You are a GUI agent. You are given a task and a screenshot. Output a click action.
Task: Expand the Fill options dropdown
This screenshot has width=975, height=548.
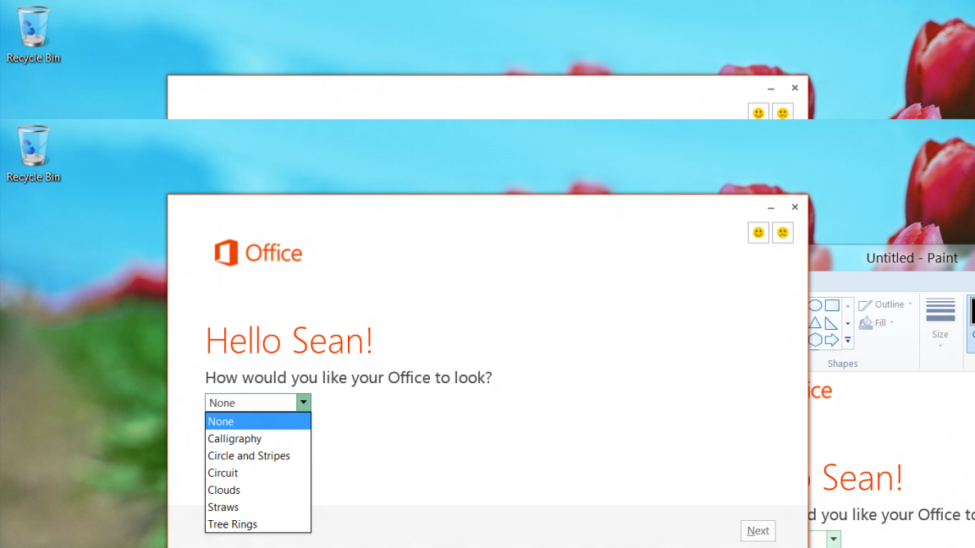pyautogui.click(x=891, y=322)
